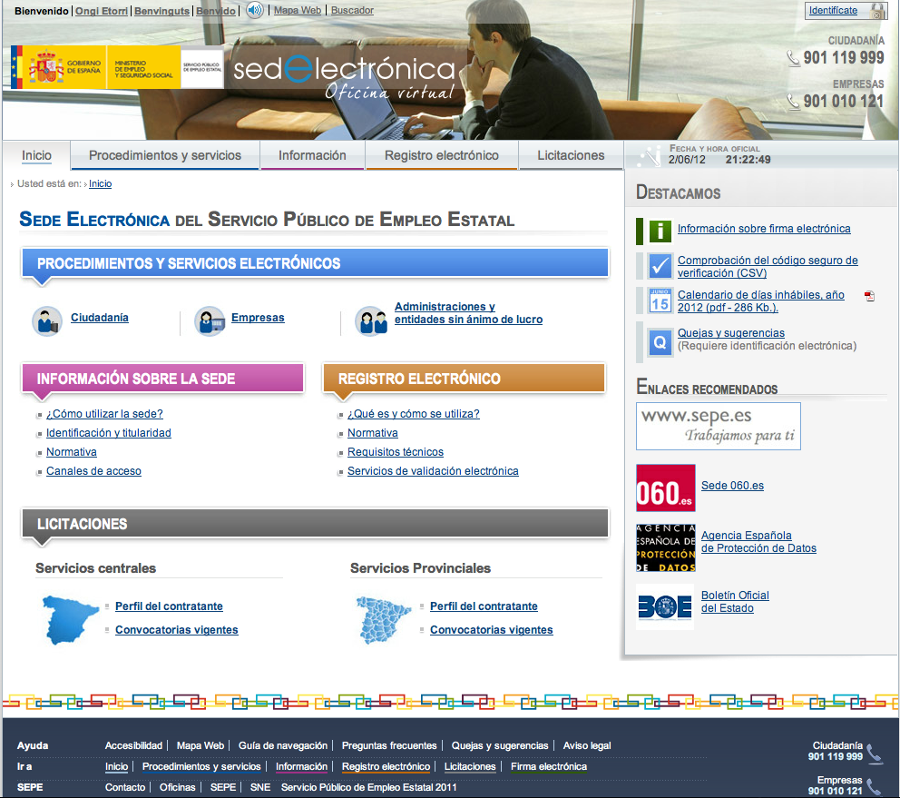Click the Administraciones two-person icon
Image resolution: width=900 pixels, height=798 pixels.
point(370,320)
